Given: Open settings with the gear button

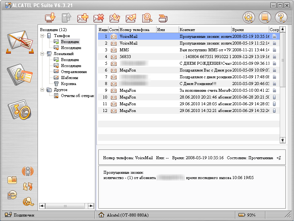Looking at the screenshot, I should pyautogui.click(x=249, y=18).
